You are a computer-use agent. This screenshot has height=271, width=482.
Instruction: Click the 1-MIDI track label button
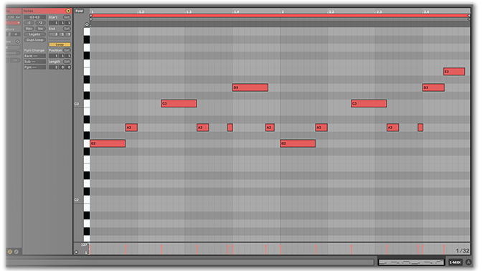click(x=455, y=262)
